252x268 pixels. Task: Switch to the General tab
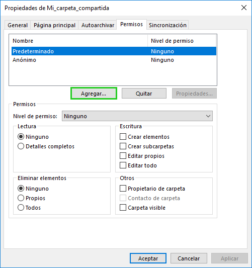click(18, 25)
